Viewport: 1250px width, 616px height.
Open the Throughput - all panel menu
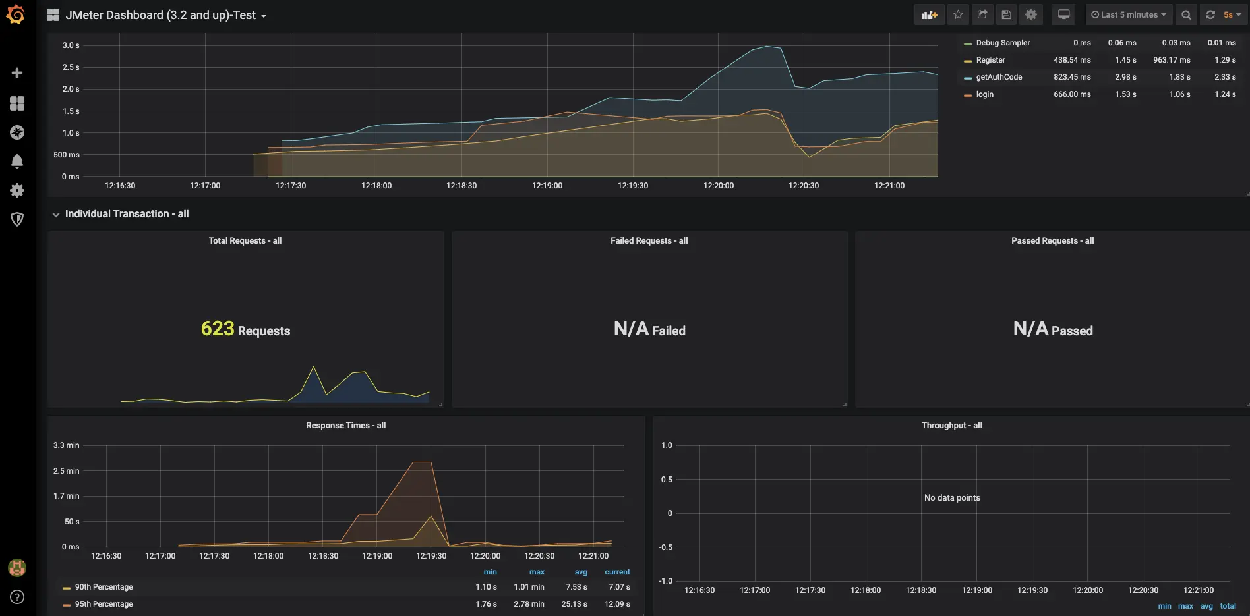coord(952,426)
